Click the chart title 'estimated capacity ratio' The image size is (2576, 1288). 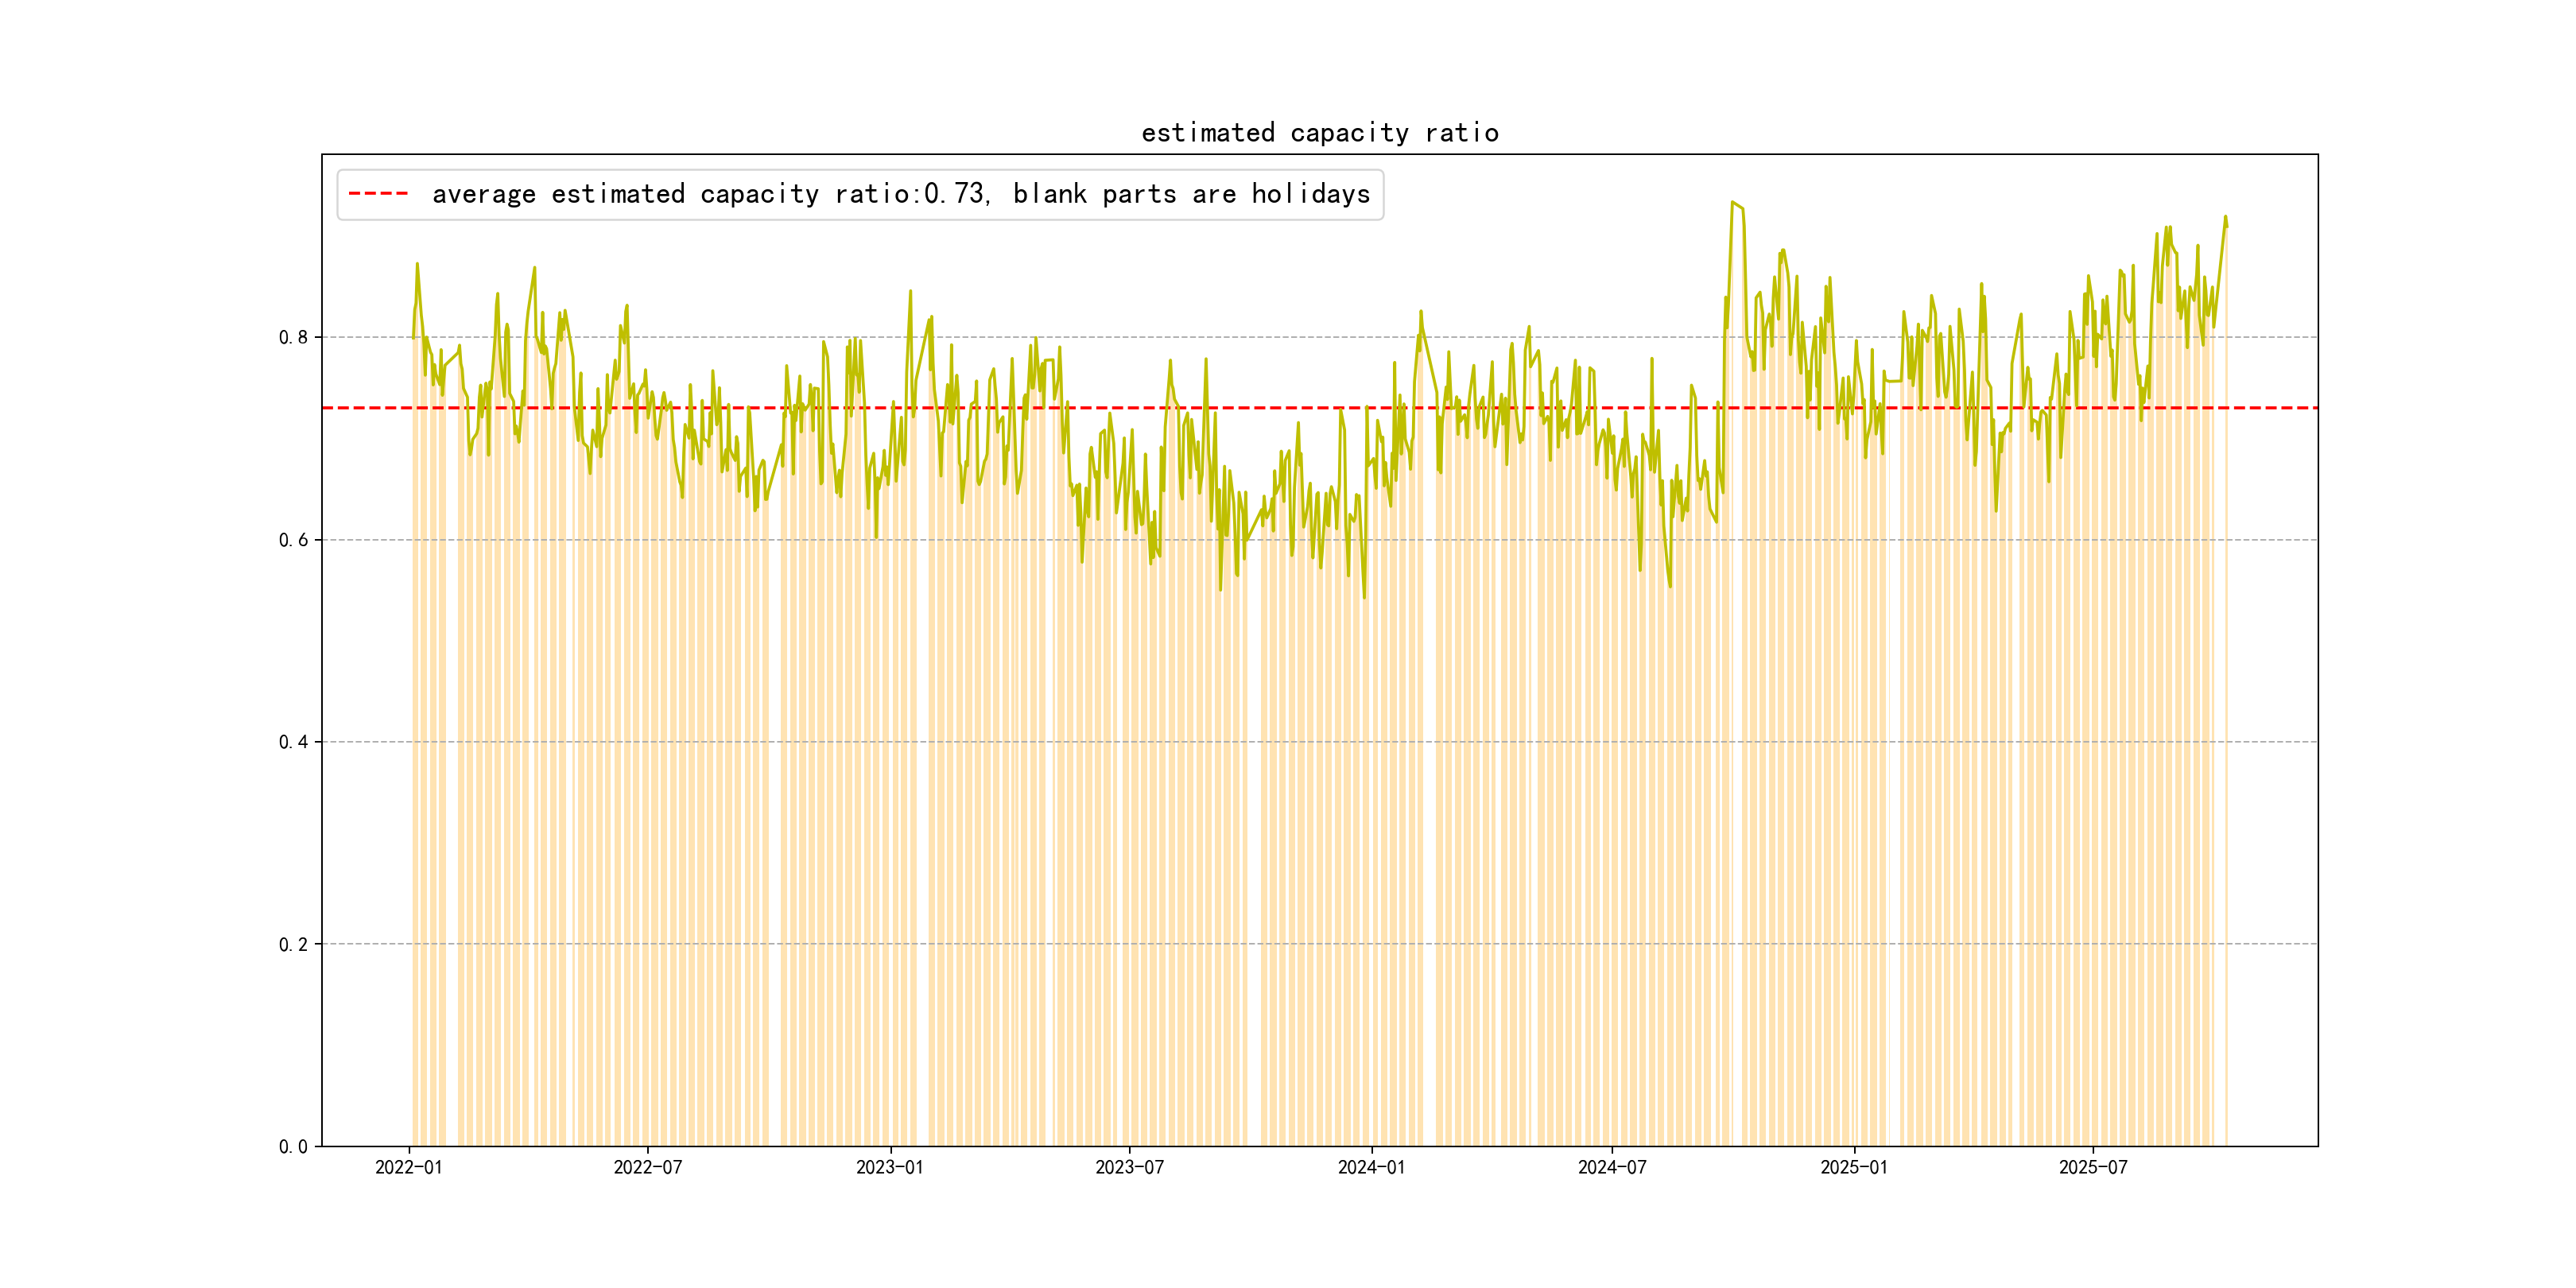pos(1319,133)
